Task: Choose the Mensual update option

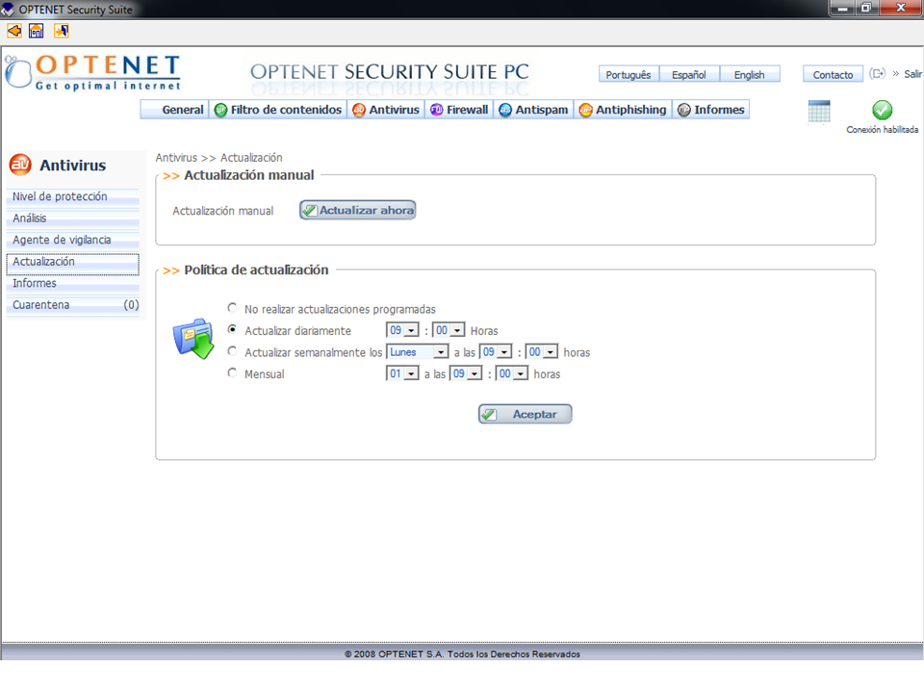Action: pos(232,373)
